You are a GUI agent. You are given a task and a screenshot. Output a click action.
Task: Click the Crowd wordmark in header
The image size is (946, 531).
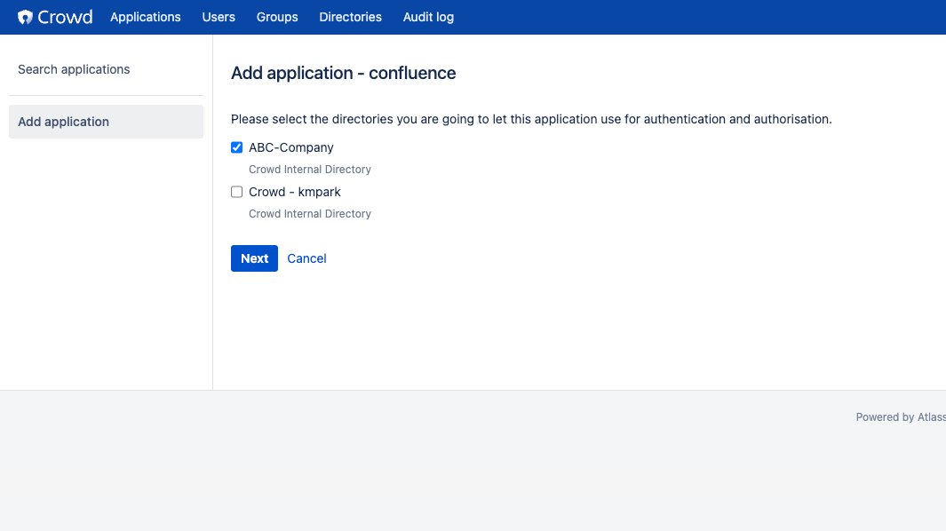[x=65, y=17]
